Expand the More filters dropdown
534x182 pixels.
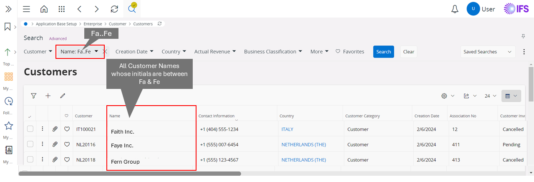tap(320, 52)
